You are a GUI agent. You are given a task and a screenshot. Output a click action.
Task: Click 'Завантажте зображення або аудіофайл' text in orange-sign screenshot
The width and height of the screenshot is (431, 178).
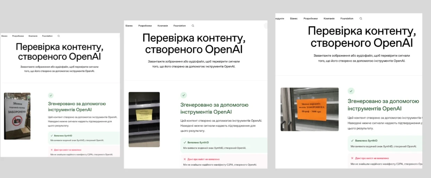343,55
